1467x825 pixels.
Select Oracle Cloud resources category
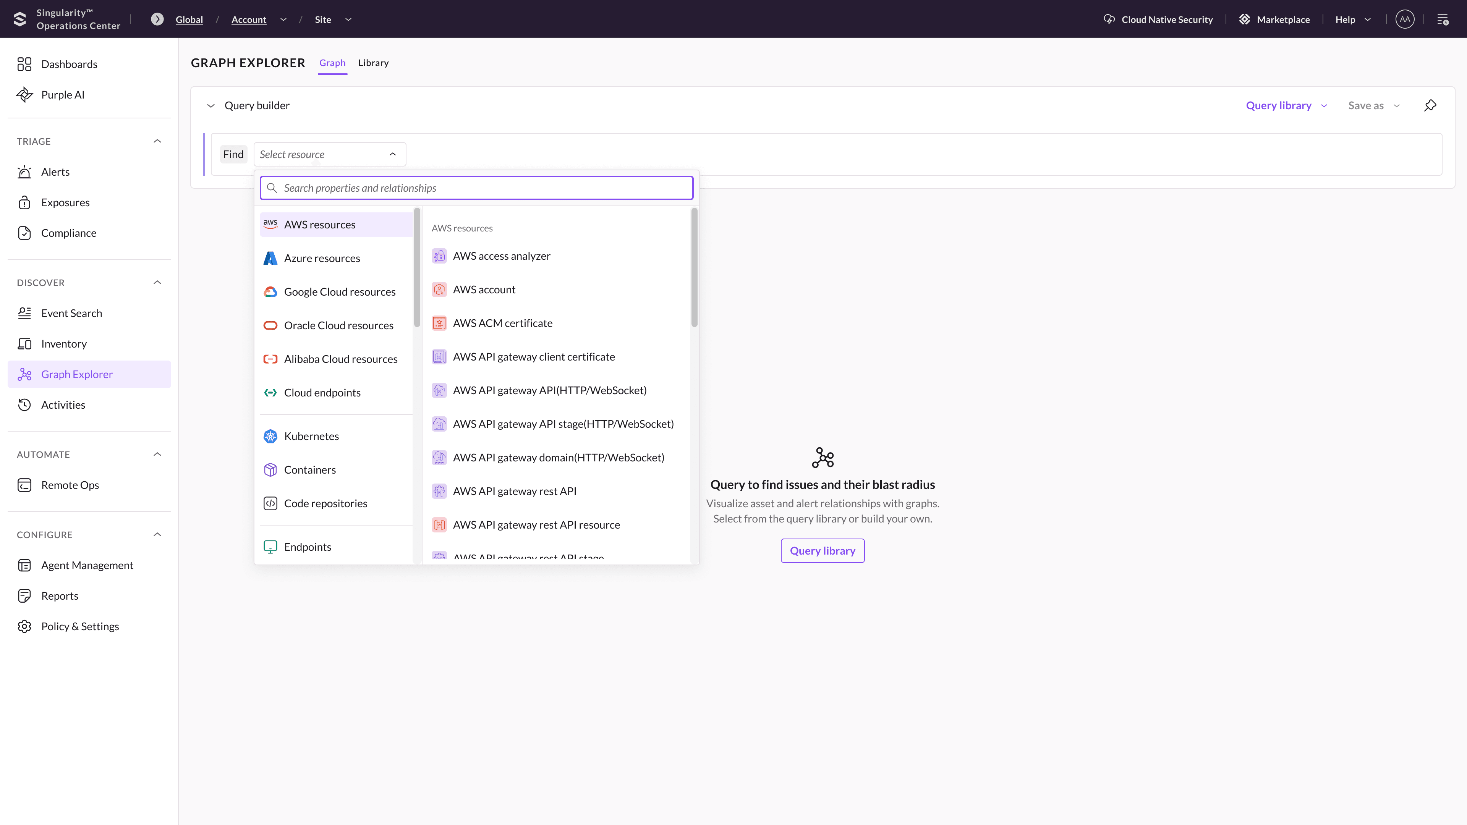click(x=336, y=326)
